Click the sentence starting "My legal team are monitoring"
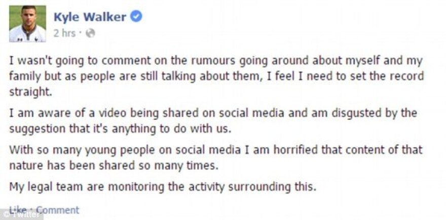 (163, 186)
